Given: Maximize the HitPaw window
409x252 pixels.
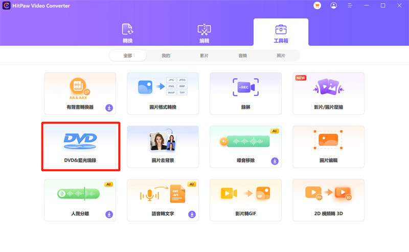Looking at the screenshot, I should coord(383,6).
